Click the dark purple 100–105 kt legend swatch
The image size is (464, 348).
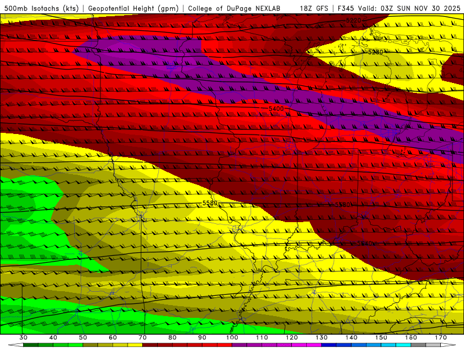(x=240, y=345)
